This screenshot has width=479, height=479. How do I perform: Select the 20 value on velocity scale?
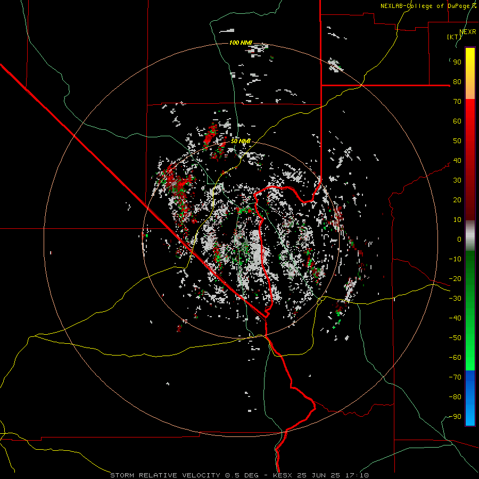pyautogui.click(x=457, y=200)
